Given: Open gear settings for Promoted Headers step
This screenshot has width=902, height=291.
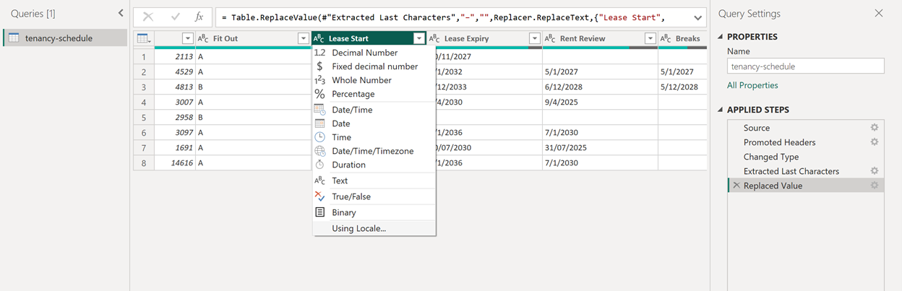Looking at the screenshot, I should [874, 142].
